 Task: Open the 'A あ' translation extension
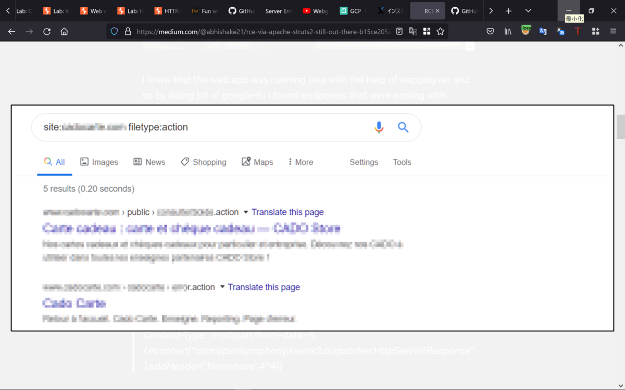pyautogui.click(x=560, y=32)
